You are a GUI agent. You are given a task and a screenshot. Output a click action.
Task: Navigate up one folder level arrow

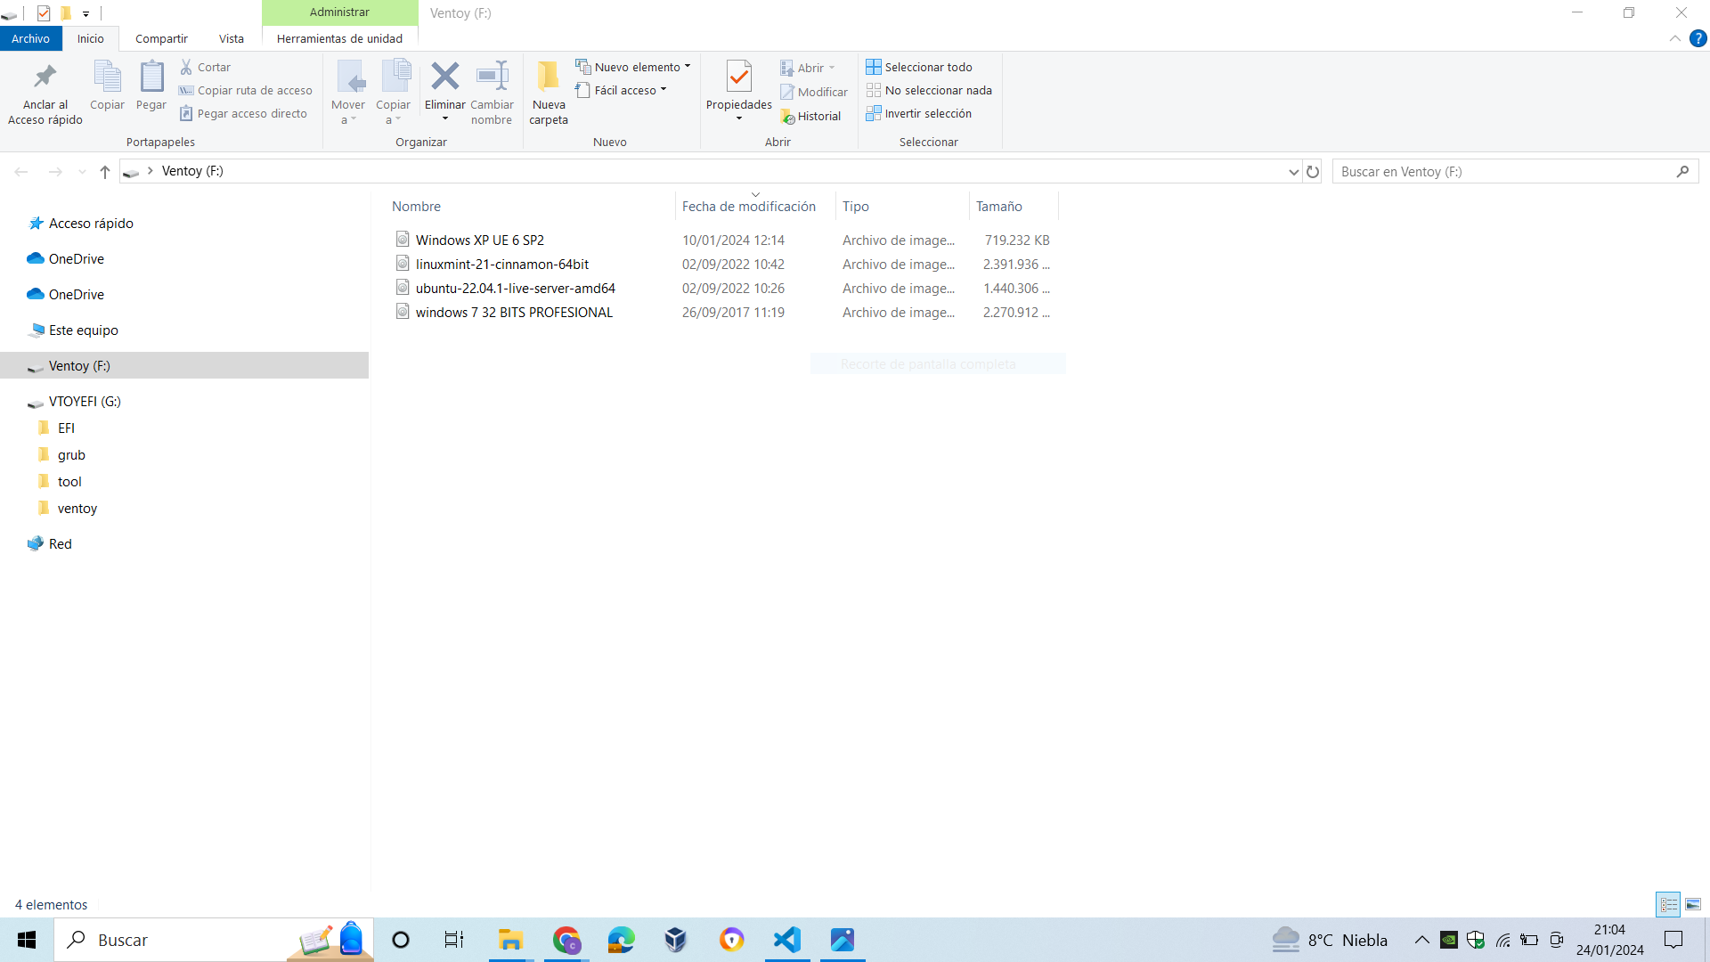coord(105,172)
